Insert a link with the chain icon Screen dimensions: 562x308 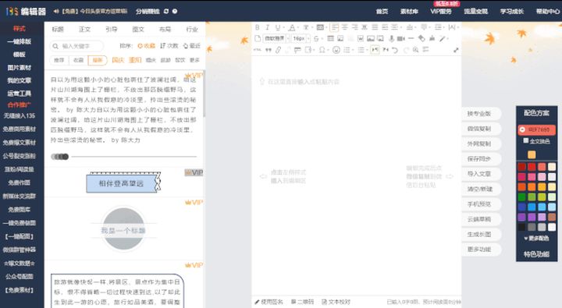[x=278, y=50]
